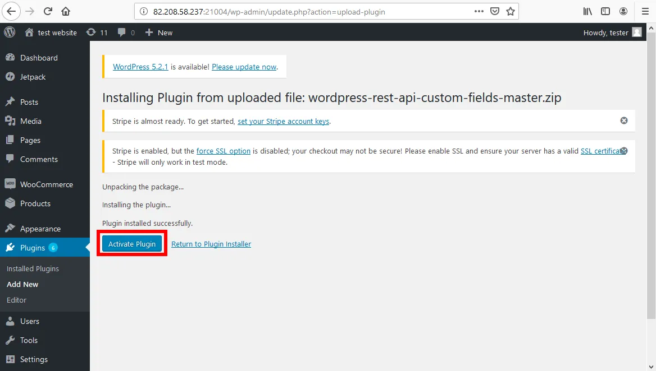656x371 pixels.
Task: Follow set your Stripe account keys link
Action: 283,122
